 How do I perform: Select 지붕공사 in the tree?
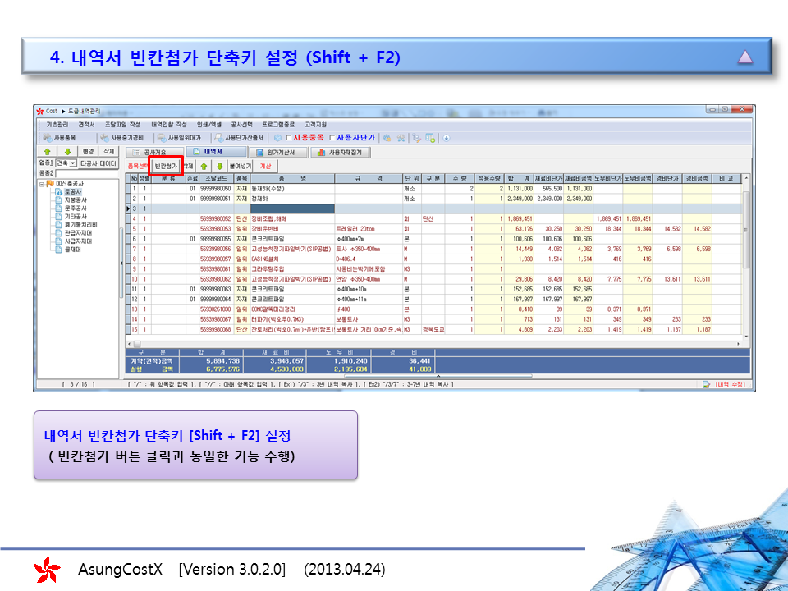75,199
